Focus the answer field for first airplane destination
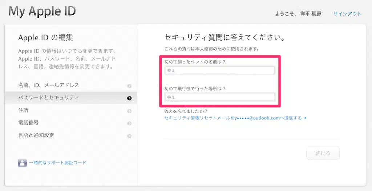This screenshot has height=191, width=372. coord(219,97)
